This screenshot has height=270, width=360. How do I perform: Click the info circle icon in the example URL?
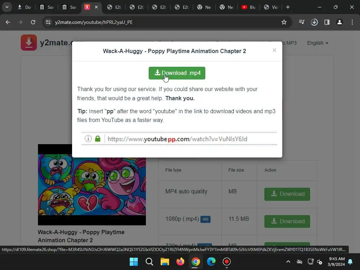tap(88, 139)
